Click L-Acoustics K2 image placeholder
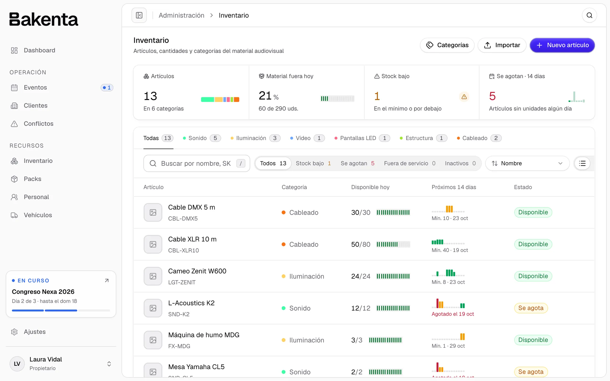 (153, 308)
